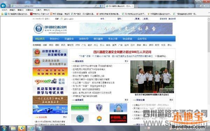Open the 机动车驾驶培训教学与考试大纲 banner

[x=50, y=90]
